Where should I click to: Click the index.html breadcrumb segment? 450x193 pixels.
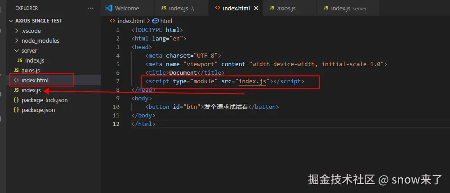click(131, 21)
